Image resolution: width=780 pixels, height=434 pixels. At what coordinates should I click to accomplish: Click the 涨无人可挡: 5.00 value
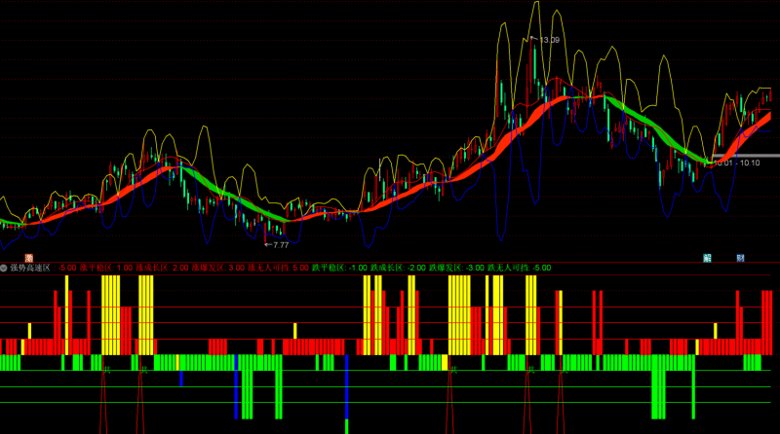(x=279, y=268)
